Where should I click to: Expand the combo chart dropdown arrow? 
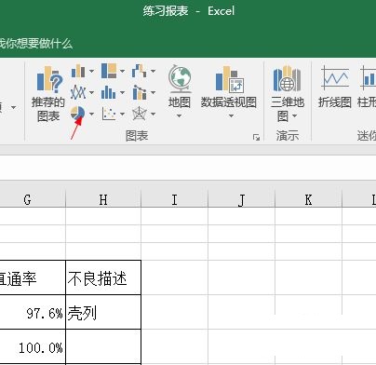click(153, 92)
